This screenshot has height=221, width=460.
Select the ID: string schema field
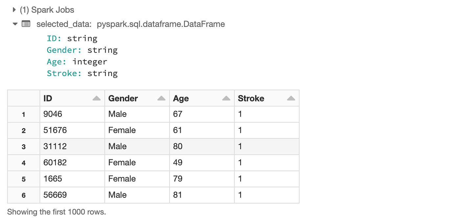72,38
